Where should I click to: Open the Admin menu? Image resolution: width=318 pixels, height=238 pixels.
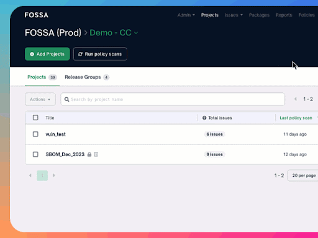click(x=186, y=15)
